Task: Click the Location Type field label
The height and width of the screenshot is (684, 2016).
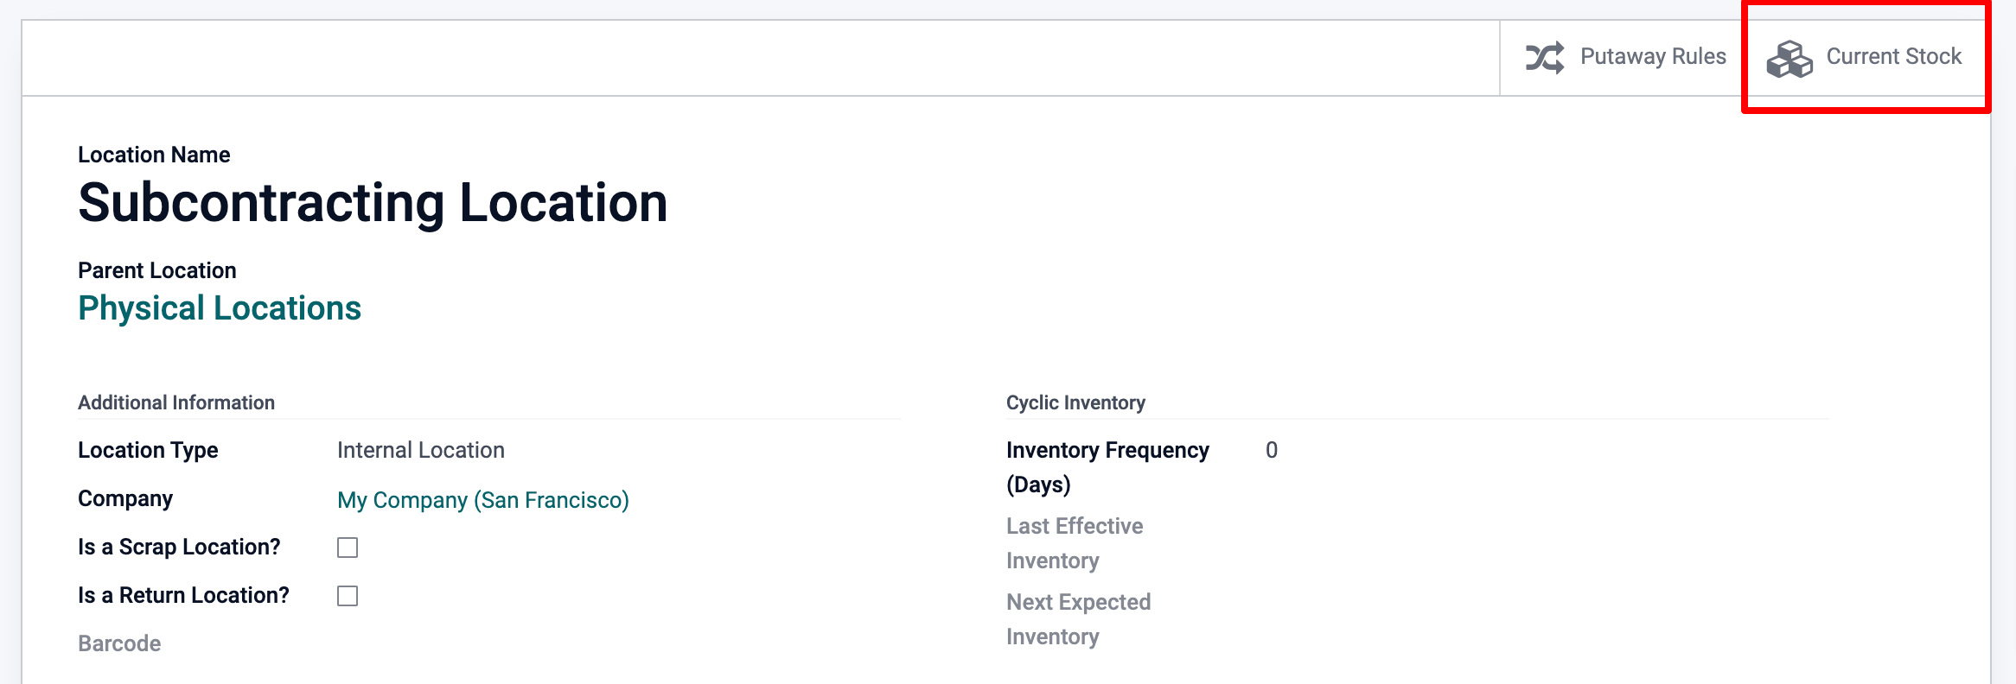Action: [x=148, y=451]
